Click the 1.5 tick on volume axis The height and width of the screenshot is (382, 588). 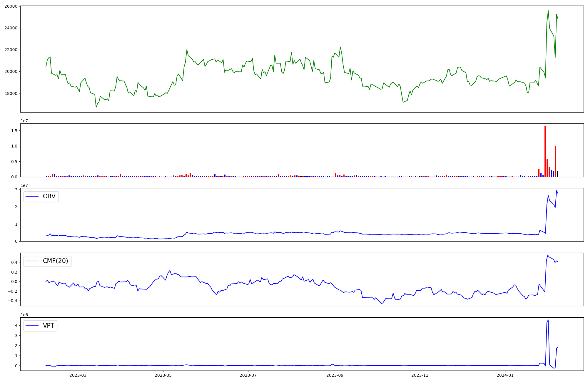pyautogui.click(x=15, y=130)
